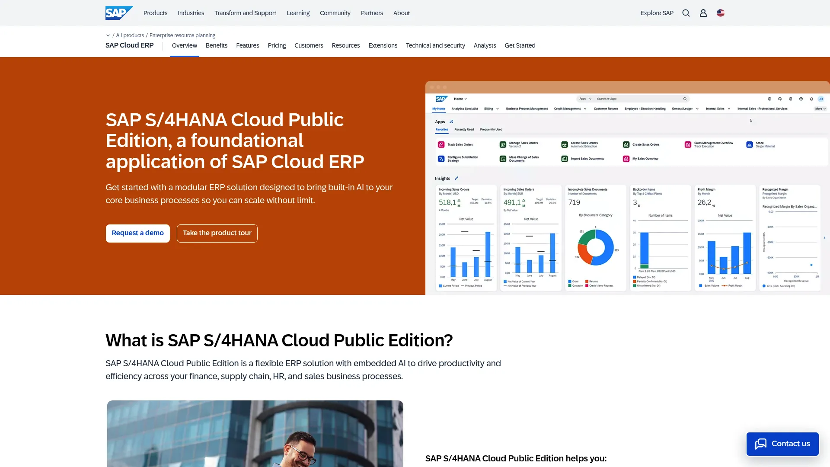Select the Technical and security tab
This screenshot has width=830, height=467.
(435, 45)
